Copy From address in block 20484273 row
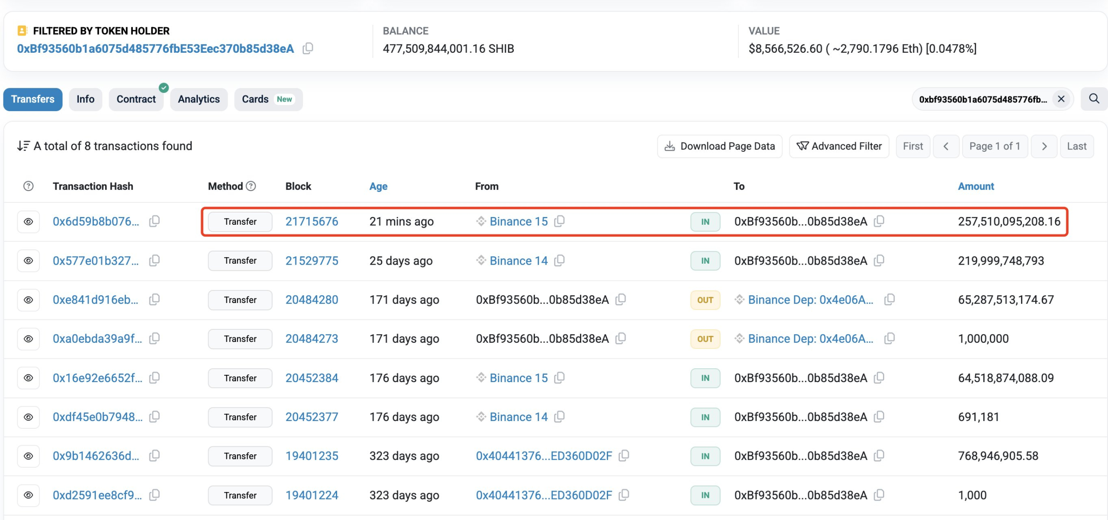This screenshot has width=1108, height=520. [621, 338]
